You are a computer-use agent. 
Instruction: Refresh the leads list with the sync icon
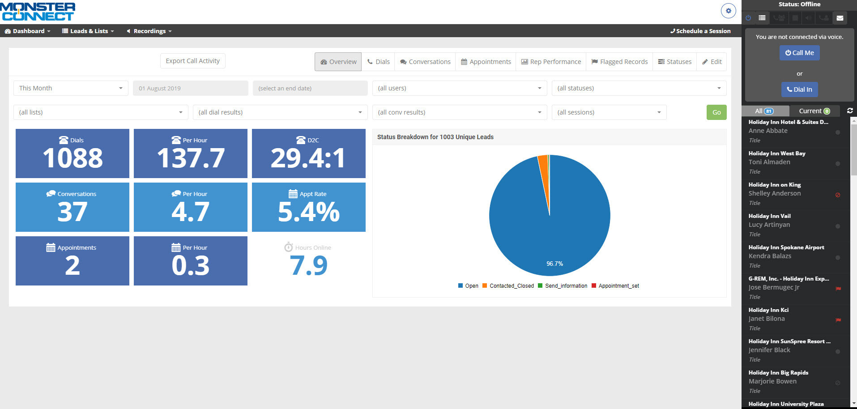pyautogui.click(x=850, y=111)
